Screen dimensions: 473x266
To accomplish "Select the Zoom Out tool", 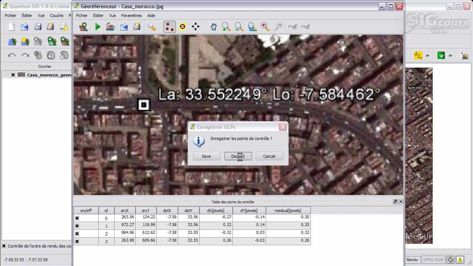I will [239, 27].
